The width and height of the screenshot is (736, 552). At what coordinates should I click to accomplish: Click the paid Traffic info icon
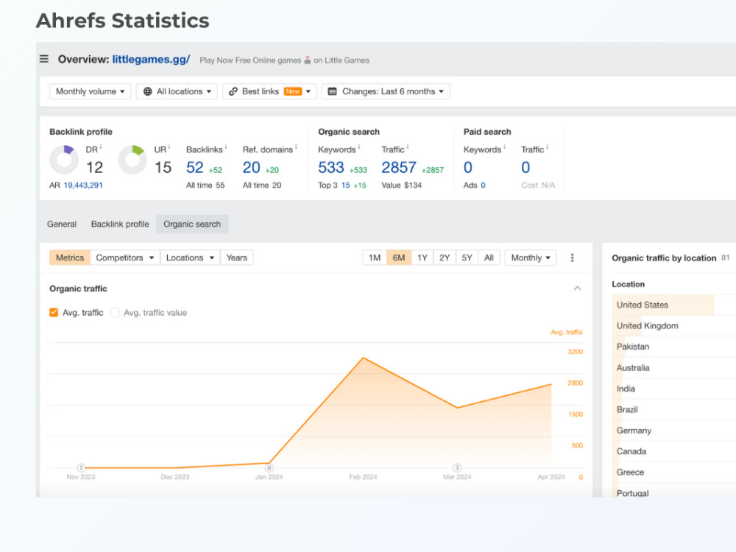tap(548, 147)
